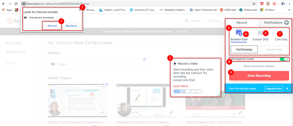The width and height of the screenshot is (293, 126).
Task: Click the onboarding progress bar in tooltip
Action: click(x=188, y=91)
